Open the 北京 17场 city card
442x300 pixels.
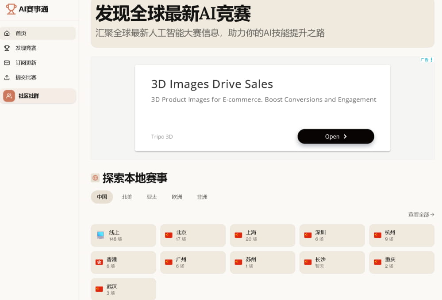tap(193, 235)
